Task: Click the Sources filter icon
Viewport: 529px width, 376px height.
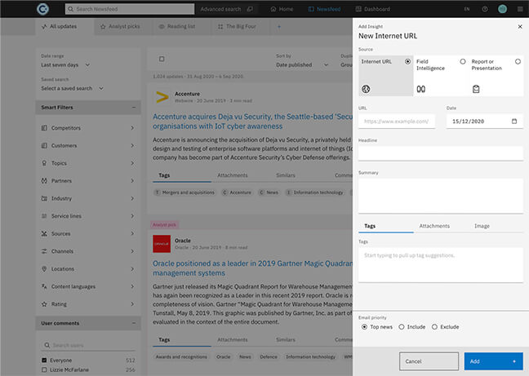Action: (x=44, y=233)
